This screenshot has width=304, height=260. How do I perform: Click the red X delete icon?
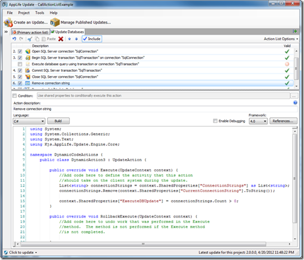point(61,39)
